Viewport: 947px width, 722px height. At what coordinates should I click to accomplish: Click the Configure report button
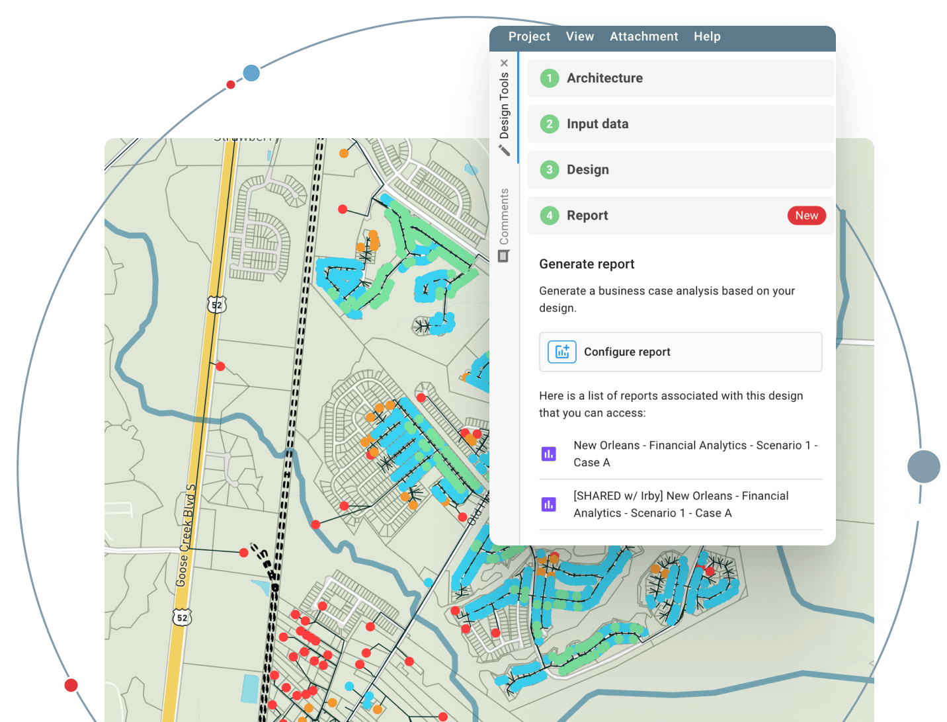click(680, 352)
